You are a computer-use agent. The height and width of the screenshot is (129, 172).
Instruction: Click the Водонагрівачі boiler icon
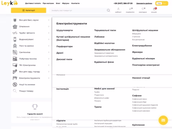(15, 39)
